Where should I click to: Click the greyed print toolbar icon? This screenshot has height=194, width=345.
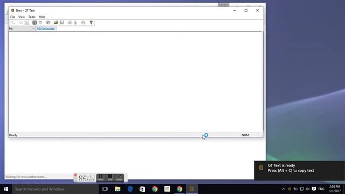click(70, 23)
